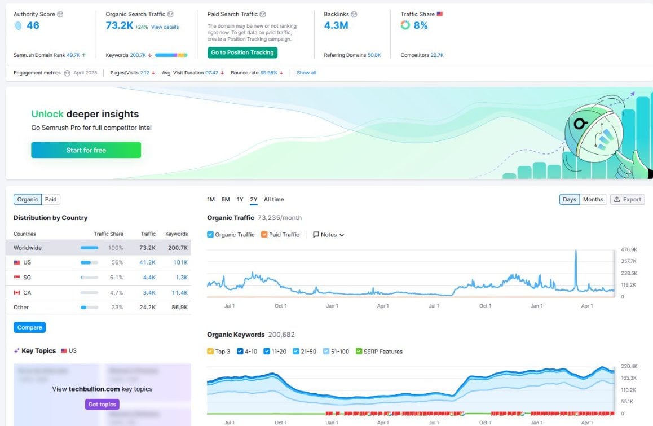
Task: Click the Paid Search Traffic globe icon
Action: (x=263, y=14)
